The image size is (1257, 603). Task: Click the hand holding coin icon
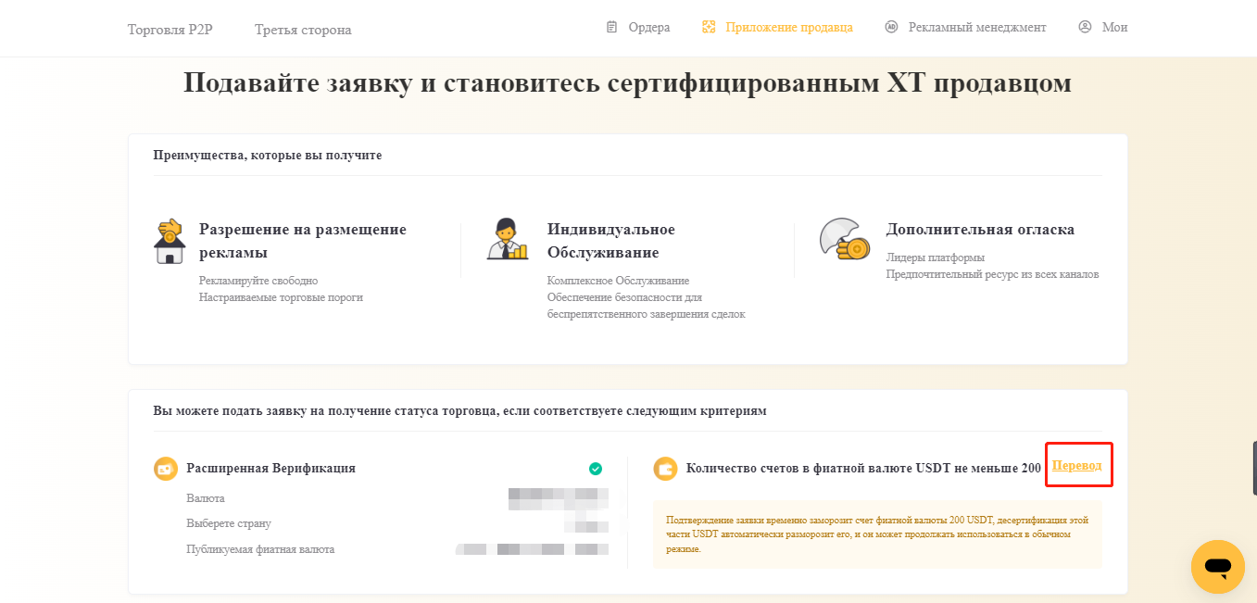tap(844, 240)
